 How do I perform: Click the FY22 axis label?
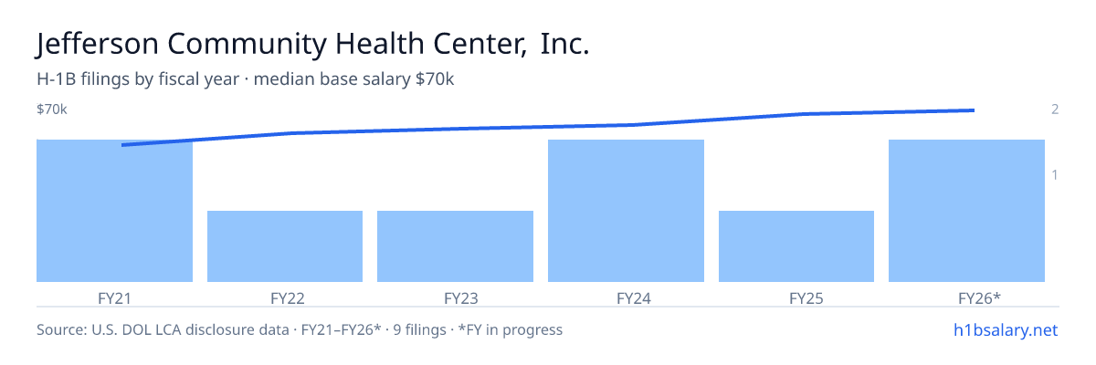click(x=288, y=297)
